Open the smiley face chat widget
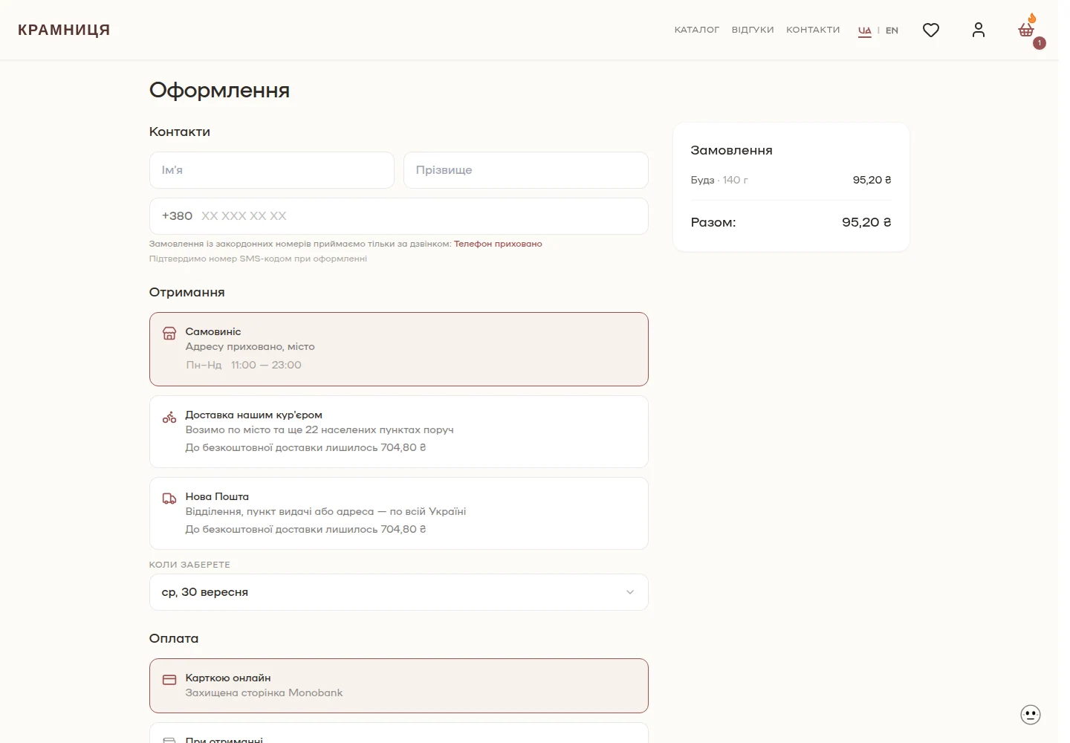 coord(1031,715)
